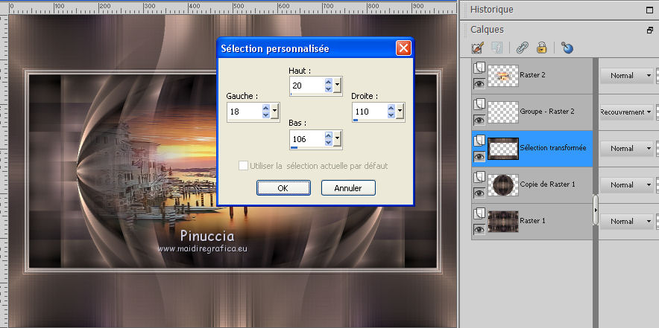Viewport: 659px width, 328px height.
Task: Open the Droite value dropdown arrow
Action: (400, 112)
